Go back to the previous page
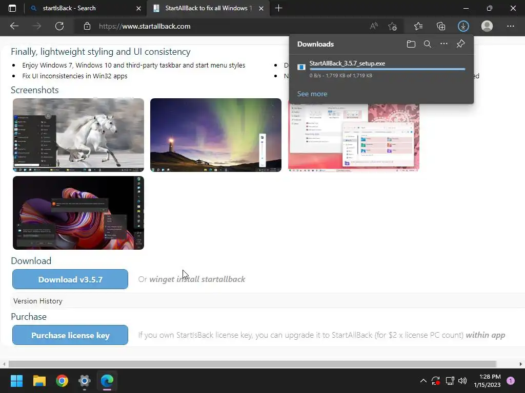The width and height of the screenshot is (525, 393). pyautogui.click(x=14, y=26)
